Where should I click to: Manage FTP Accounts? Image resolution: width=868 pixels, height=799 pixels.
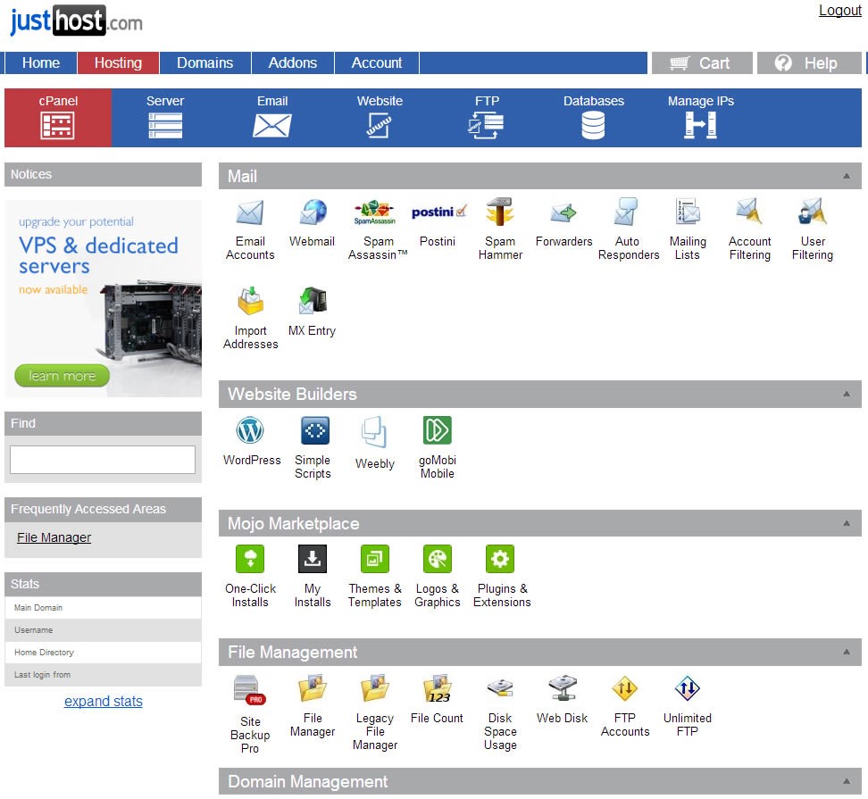tap(625, 688)
